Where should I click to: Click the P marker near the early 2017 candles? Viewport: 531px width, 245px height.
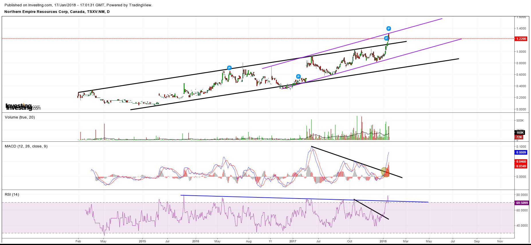point(298,77)
